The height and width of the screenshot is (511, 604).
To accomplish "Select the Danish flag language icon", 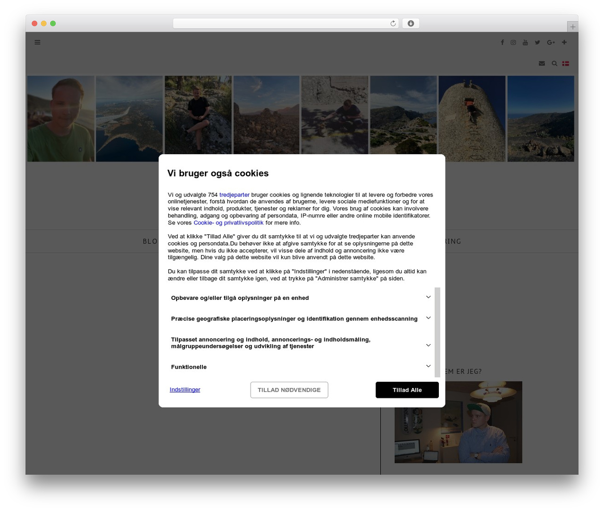I will point(565,63).
